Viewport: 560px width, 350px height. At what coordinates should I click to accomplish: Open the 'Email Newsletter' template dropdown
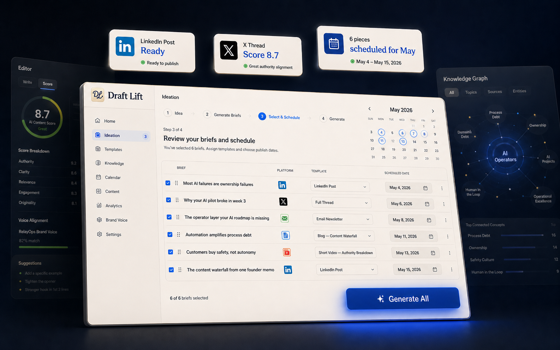pyautogui.click(x=342, y=219)
